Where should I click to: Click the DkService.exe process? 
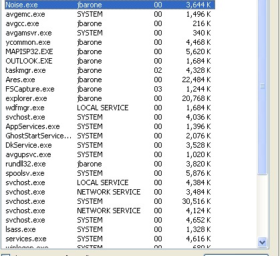pos(110,145)
